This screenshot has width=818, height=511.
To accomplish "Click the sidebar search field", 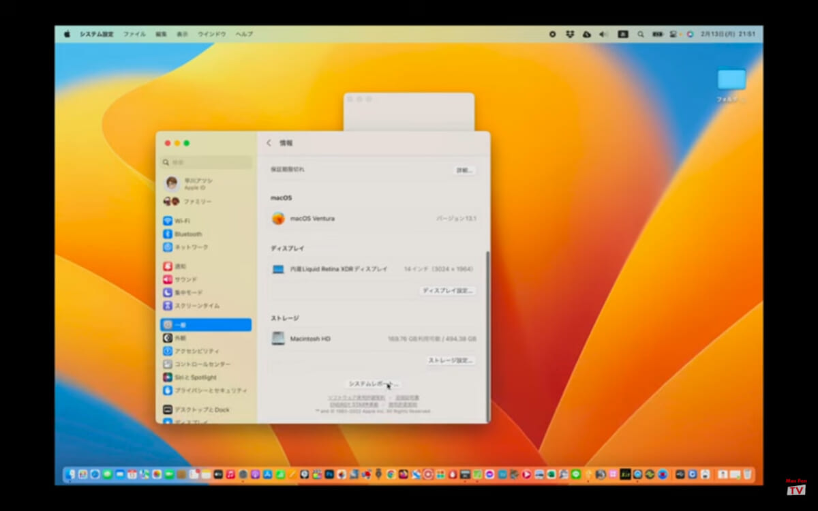I will pos(206,162).
